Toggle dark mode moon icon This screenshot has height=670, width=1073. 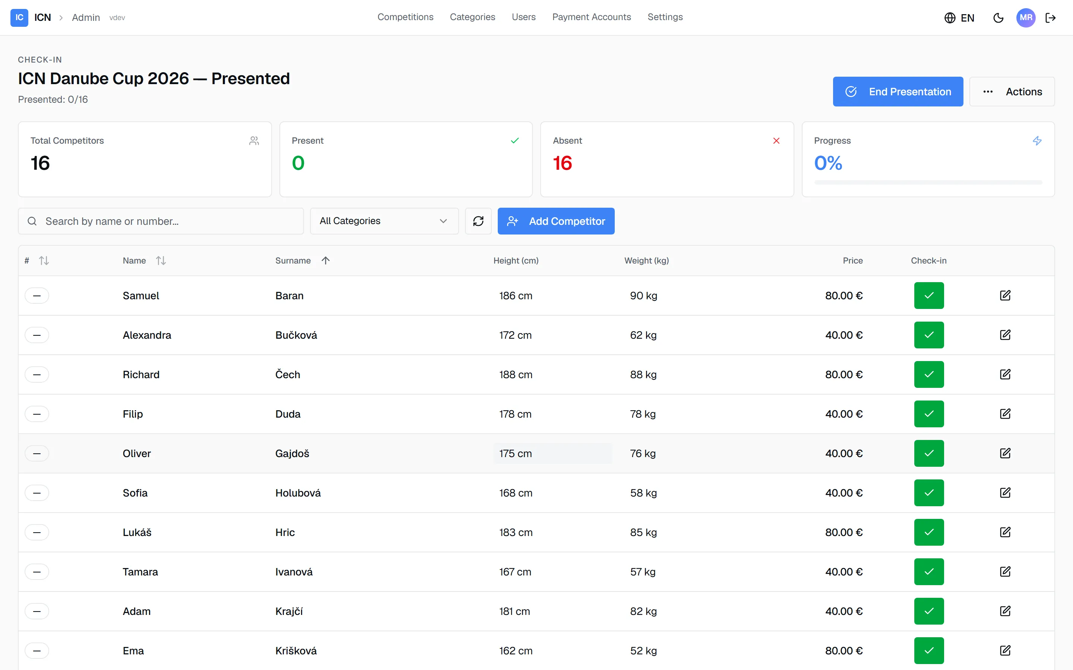tap(998, 18)
